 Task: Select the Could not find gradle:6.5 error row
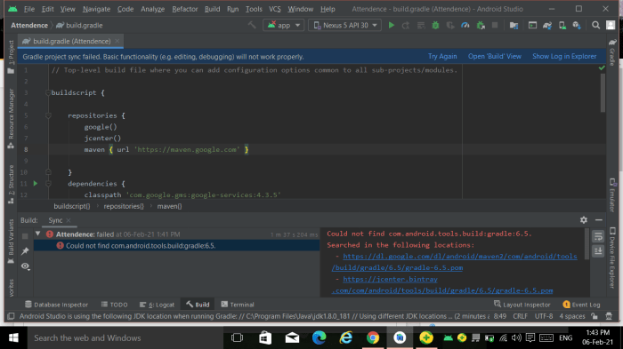[x=176, y=245]
